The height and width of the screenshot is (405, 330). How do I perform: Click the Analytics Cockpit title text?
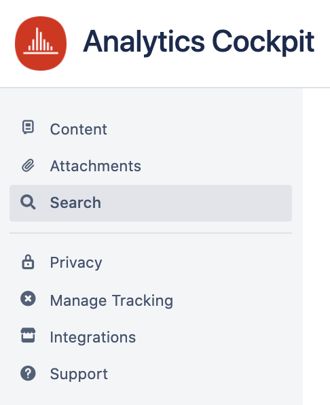click(199, 42)
